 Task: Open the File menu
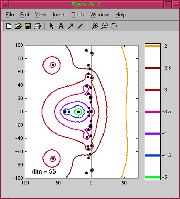(10, 15)
